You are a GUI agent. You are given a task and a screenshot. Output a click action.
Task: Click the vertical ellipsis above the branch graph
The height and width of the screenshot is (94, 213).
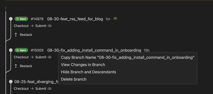tap(6, 9)
